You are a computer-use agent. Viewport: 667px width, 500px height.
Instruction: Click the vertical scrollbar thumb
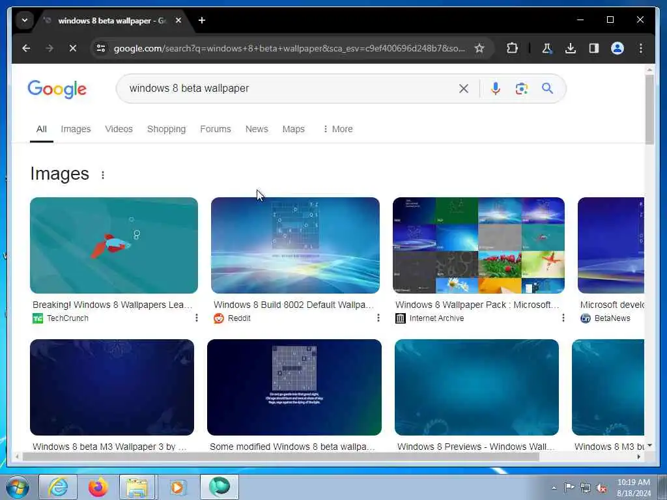tap(649, 109)
